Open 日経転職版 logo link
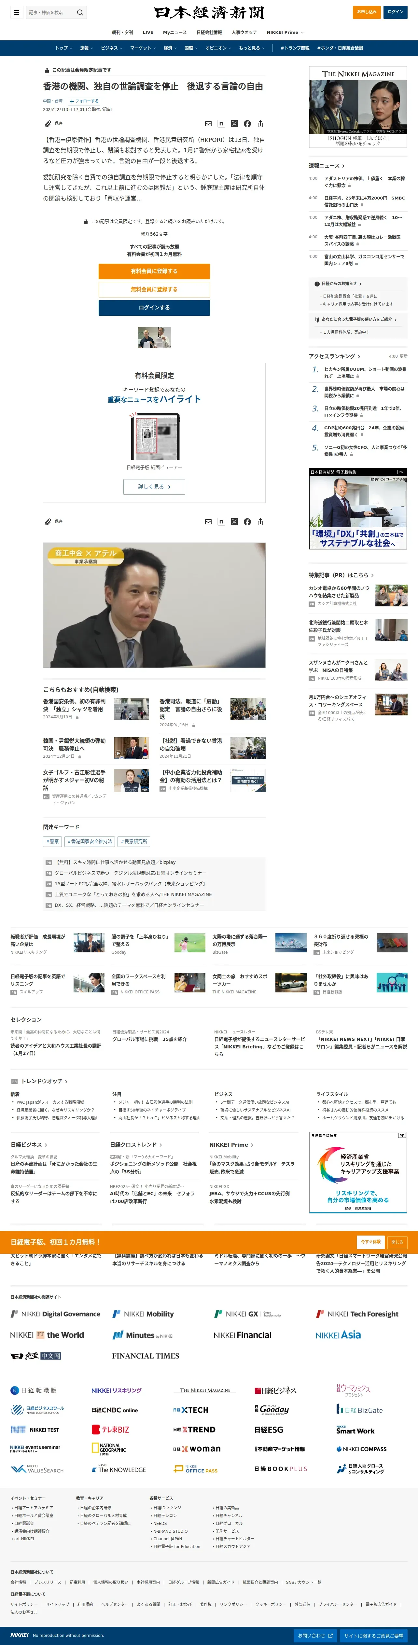The height and width of the screenshot is (1645, 418). [x=34, y=1390]
